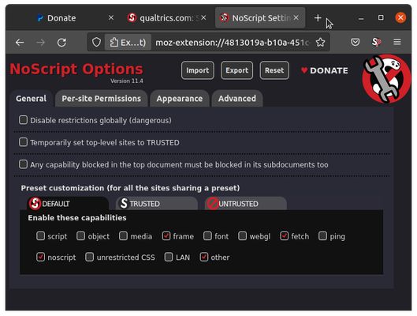Enable the font capability
This screenshot has width=417, height=316.
pos(207,235)
